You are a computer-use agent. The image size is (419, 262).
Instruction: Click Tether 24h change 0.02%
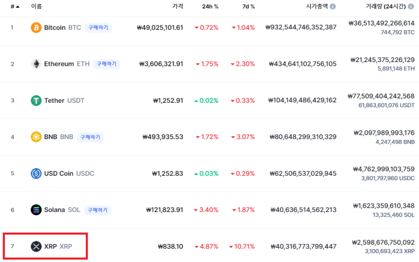click(206, 100)
